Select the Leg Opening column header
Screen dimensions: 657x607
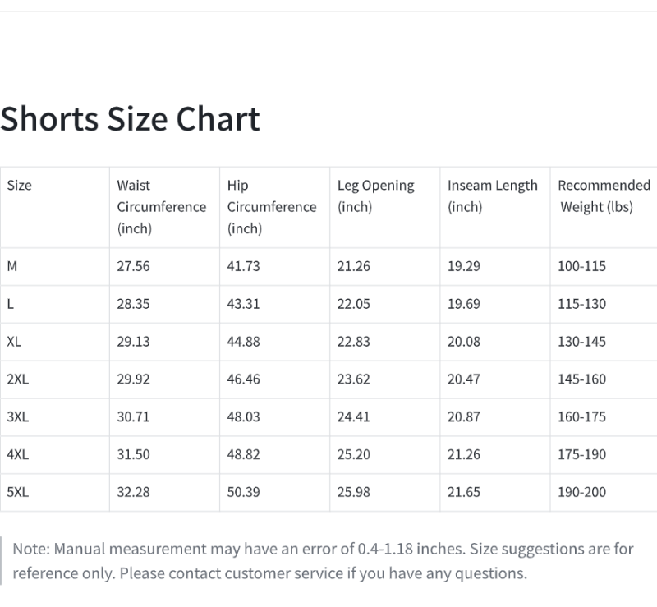(x=376, y=196)
